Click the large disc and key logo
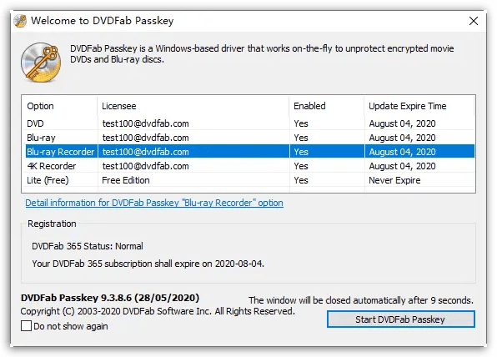 (x=41, y=63)
